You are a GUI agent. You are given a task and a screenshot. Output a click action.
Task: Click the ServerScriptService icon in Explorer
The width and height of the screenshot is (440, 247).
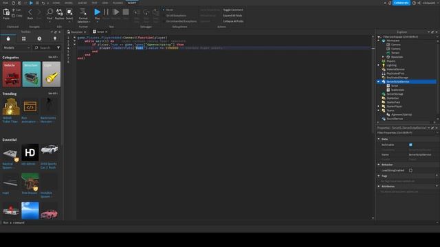point(384,82)
